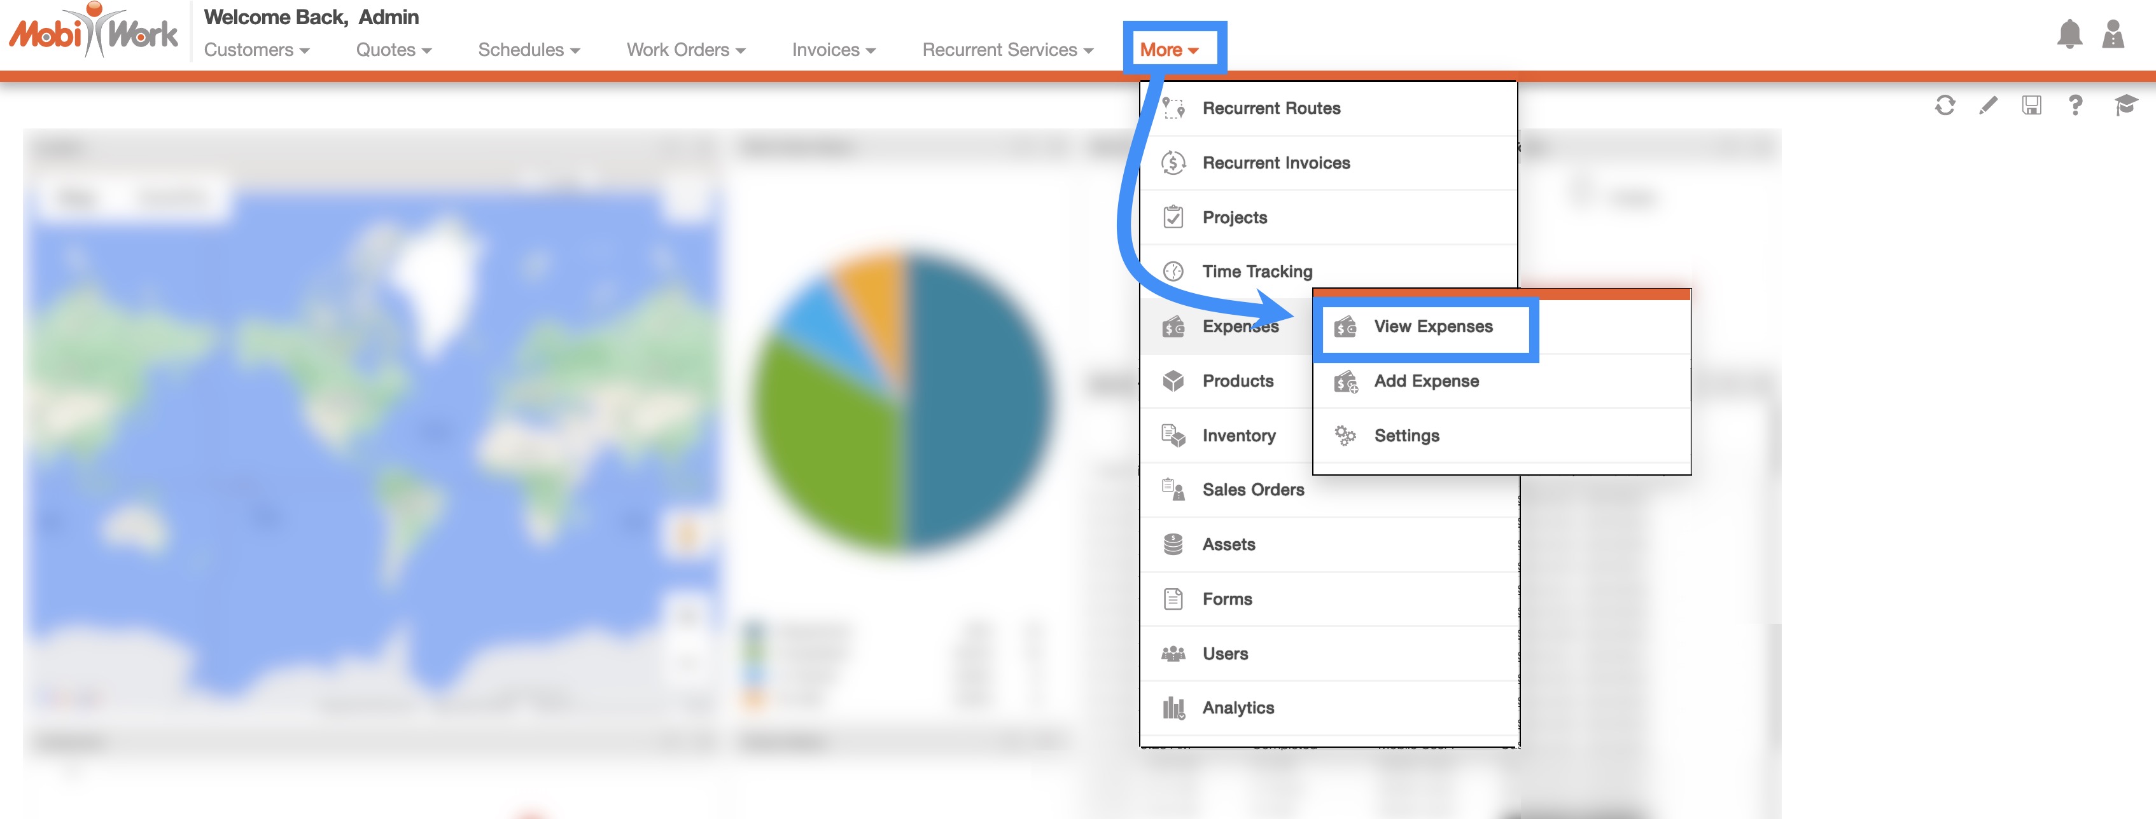Expand the Customers dropdown menu
The height and width of the screenshot is (819, 2156).
click(x=256, y=50)
